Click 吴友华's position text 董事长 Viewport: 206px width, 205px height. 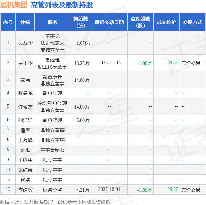click(x=53, y=36)
